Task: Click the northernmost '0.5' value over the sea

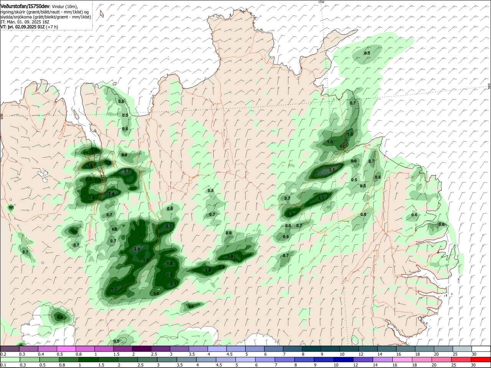Action: (x=367, y=53)
